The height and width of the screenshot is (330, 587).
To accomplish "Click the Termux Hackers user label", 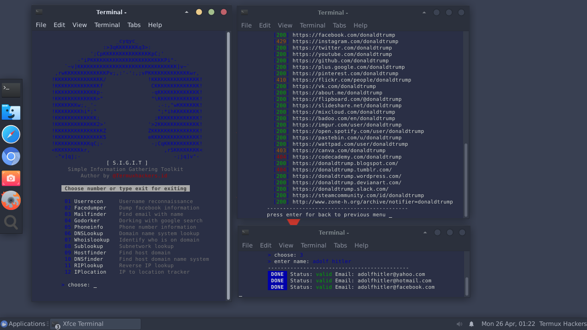I will [563, 324].
